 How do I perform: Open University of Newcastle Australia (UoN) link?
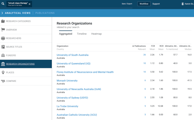(79, 89)
